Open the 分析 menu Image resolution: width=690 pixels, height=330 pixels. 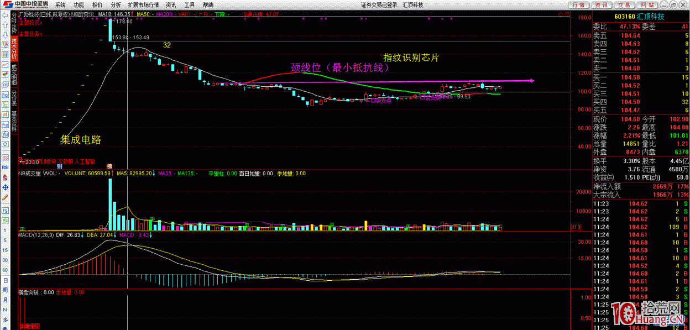tap(116, 4)
